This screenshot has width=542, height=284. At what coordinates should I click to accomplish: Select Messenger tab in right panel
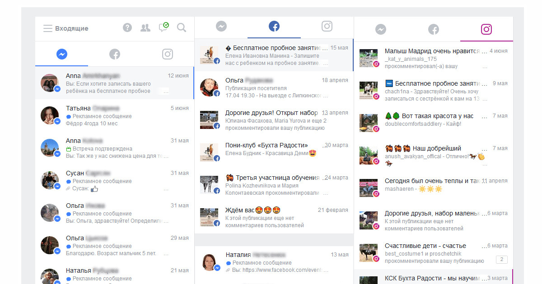(x=381, y=30)
